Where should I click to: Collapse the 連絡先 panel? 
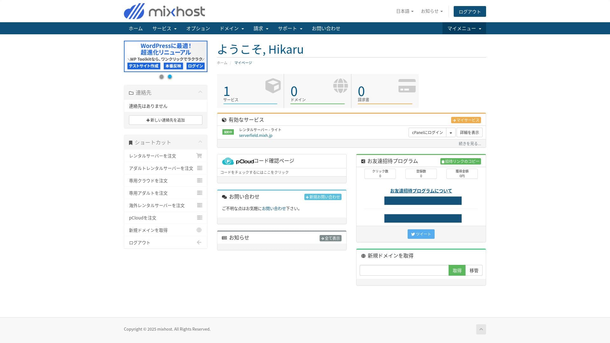pyautogui.click(x=200, y=92)
